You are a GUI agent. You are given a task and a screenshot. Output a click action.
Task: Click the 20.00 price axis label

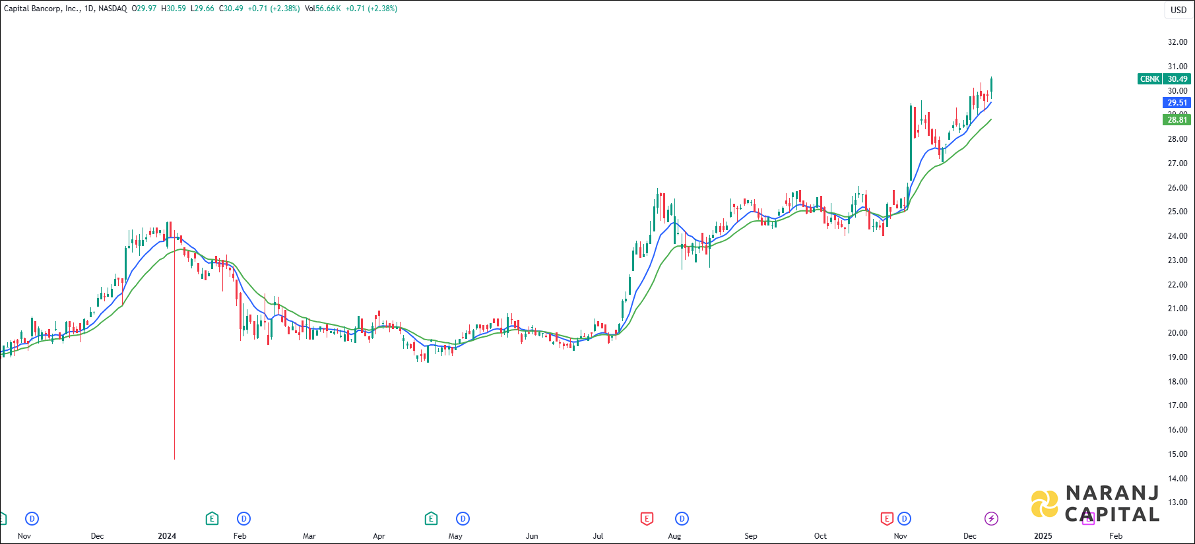coord(1177,333)
